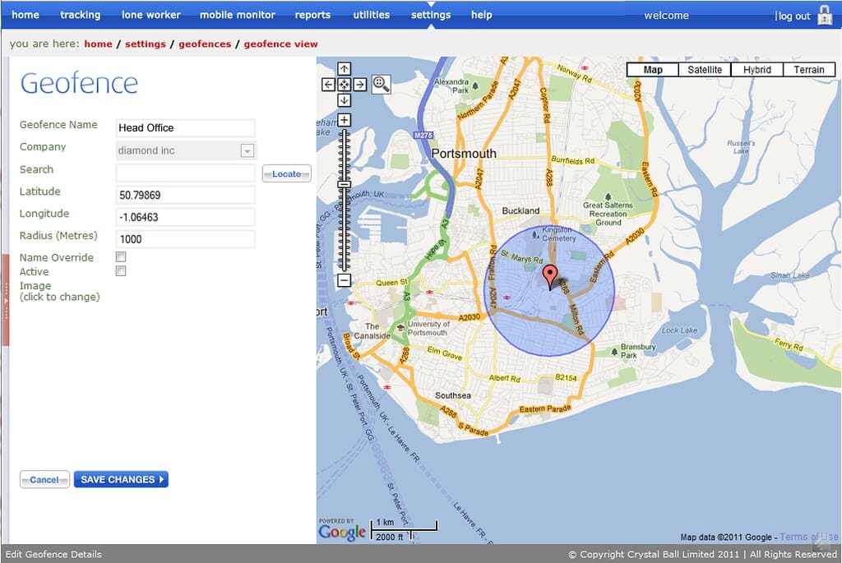Open the reports menu
Screen dimensions: 842x563
(312, 15)
